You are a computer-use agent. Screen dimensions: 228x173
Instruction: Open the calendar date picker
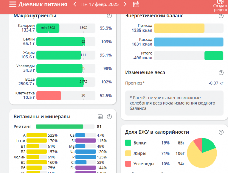136,4
